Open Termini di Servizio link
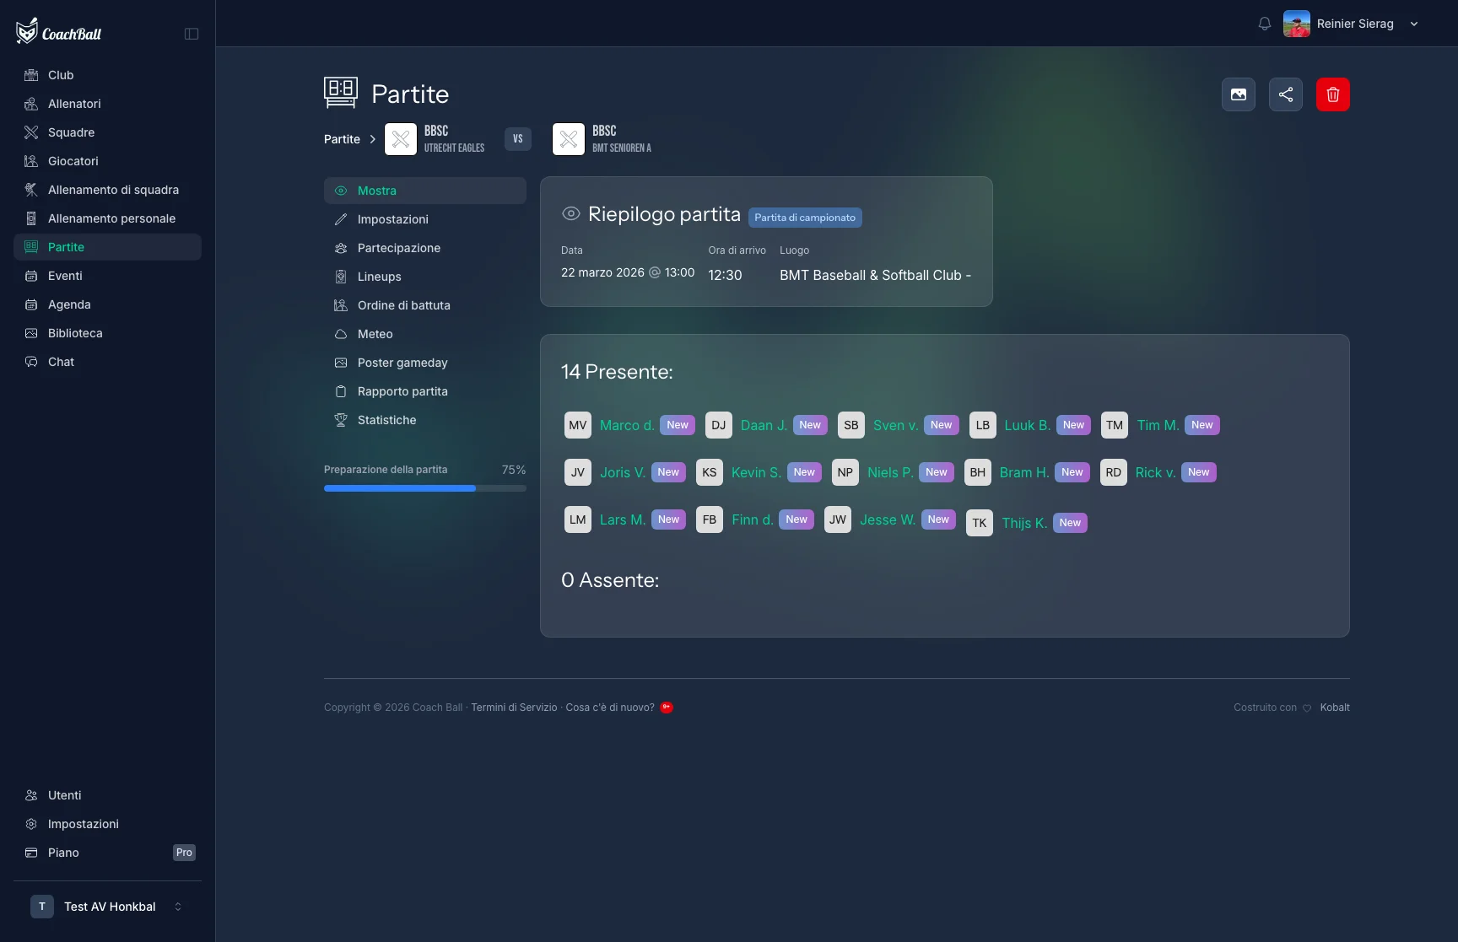Screen dimensions: 1458x942 coord(514,708)
